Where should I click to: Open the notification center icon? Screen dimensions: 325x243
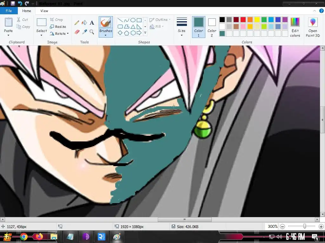[x=315, y=237]
